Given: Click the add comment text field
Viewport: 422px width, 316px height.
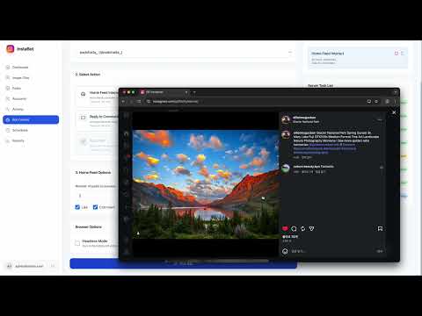Looking at the screenshot, I should 332,251.
